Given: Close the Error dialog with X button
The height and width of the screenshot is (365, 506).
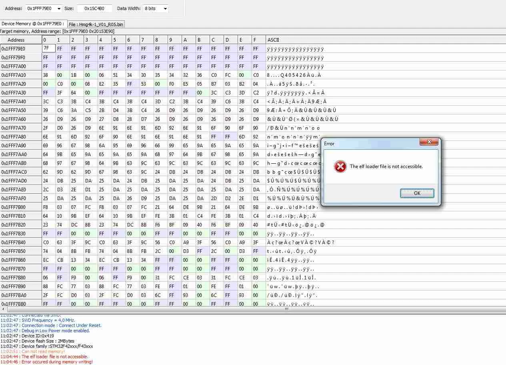Looking at the screenshot, I should (x=429, y=142).
